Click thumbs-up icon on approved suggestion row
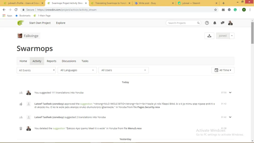The height and width of the screenshot is (143, 254). 21,104
